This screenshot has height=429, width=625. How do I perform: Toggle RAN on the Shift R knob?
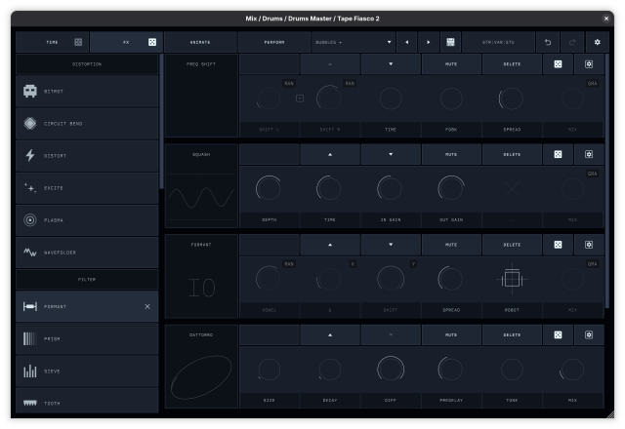(350, 83)
